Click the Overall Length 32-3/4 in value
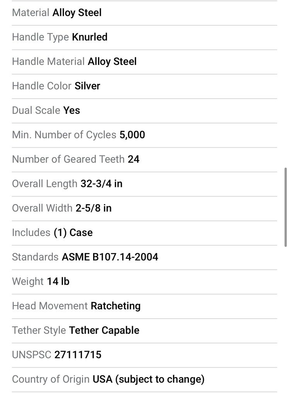The image size is (289, 394). tap(101, 183)
